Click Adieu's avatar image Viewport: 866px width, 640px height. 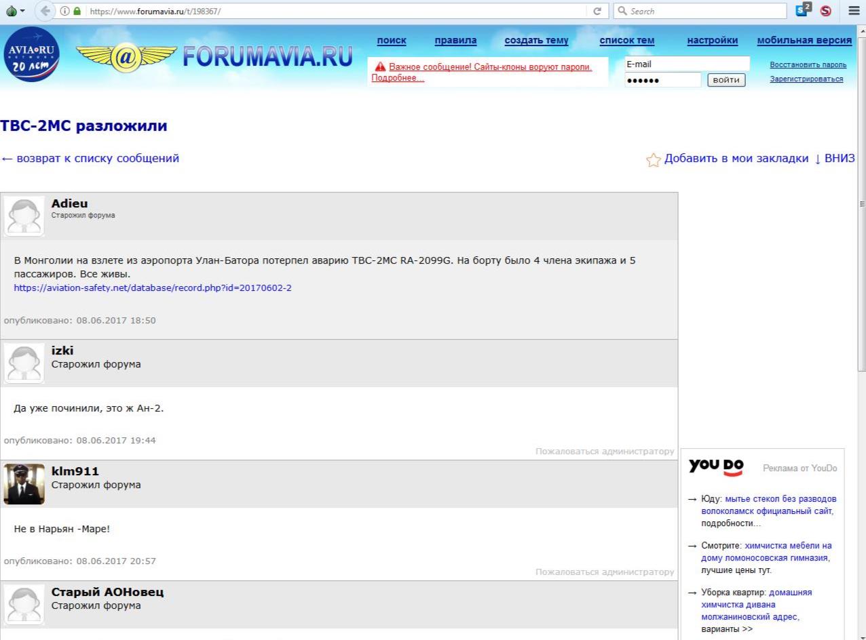coord(24,216)
